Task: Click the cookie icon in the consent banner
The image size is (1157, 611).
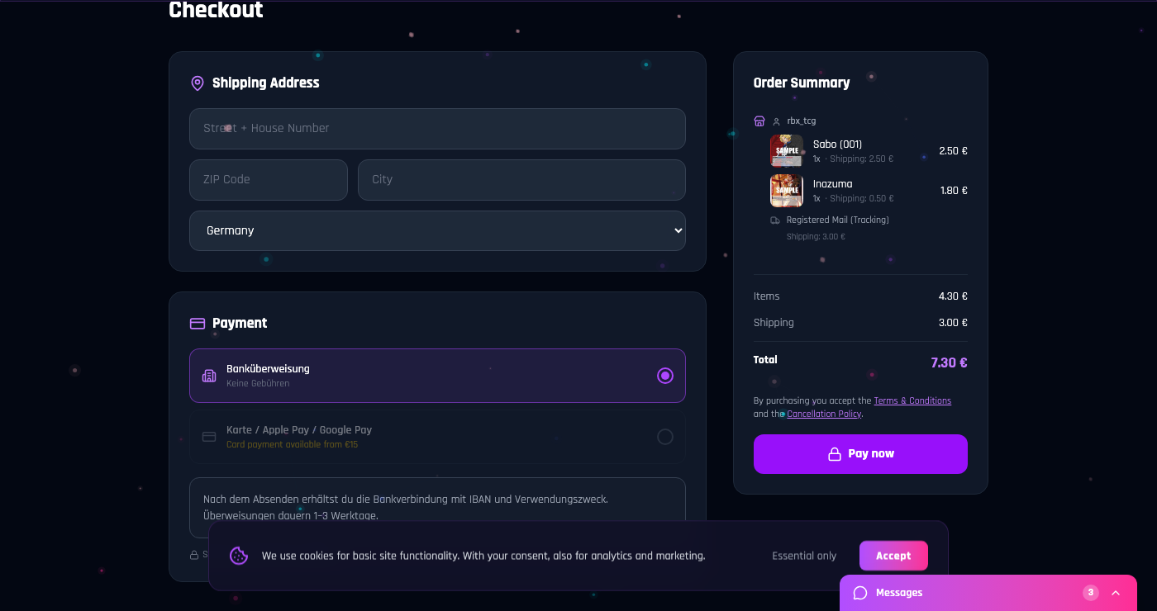Action: coord(239,556)
